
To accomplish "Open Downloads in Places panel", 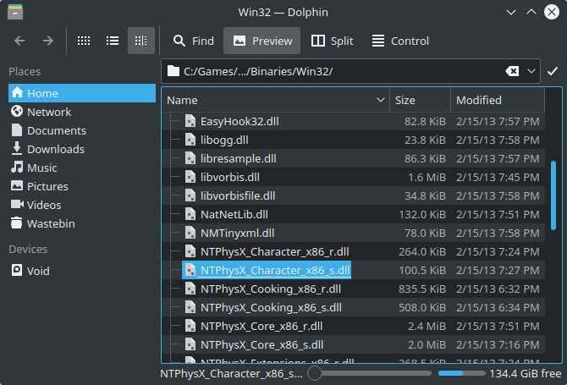I will (82, 149).
